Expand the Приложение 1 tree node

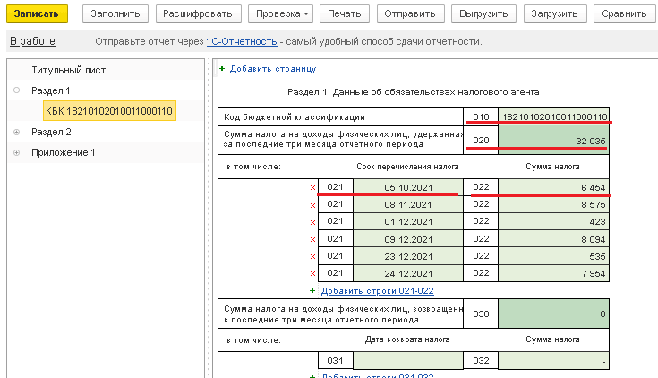coord(17,153)
